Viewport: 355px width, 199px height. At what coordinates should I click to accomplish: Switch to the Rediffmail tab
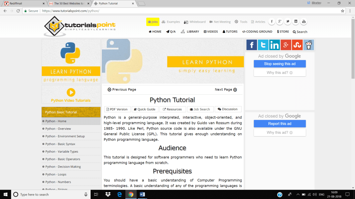[24, 3]
